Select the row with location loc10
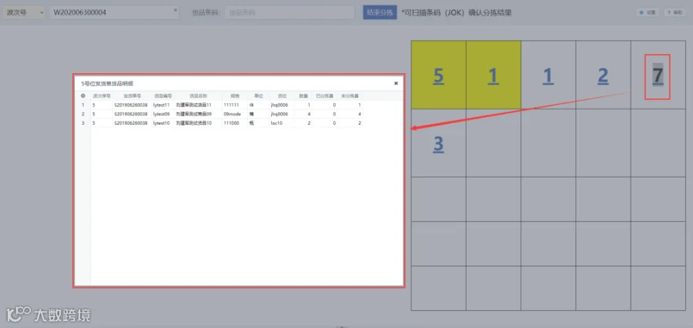Viewport: 693px width, 328px height. (219, 123)
